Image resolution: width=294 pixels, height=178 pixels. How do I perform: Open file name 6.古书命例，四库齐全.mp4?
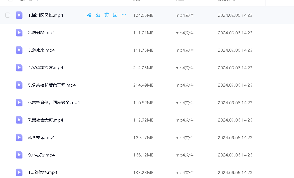(54, 103)
